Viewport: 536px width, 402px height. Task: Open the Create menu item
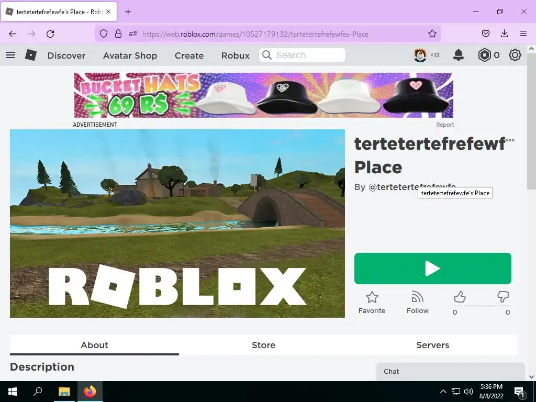pyautogui.click(x=189, y=55)
